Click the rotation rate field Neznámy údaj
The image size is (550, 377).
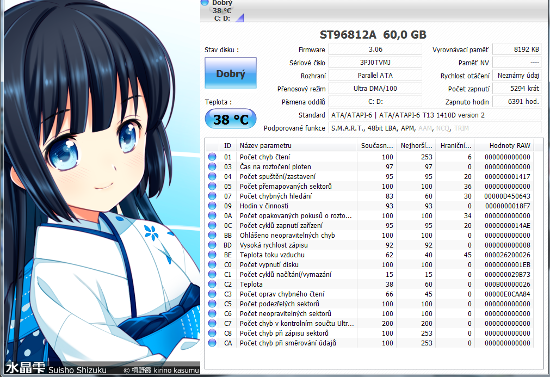[x=517, y=76]
